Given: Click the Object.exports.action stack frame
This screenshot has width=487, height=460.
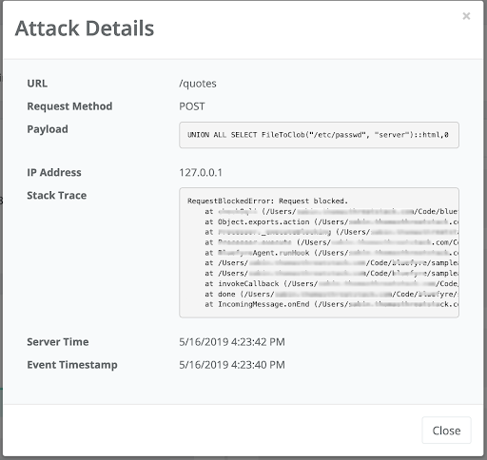Looking at the screenshot, I should [x=331, y=221].
